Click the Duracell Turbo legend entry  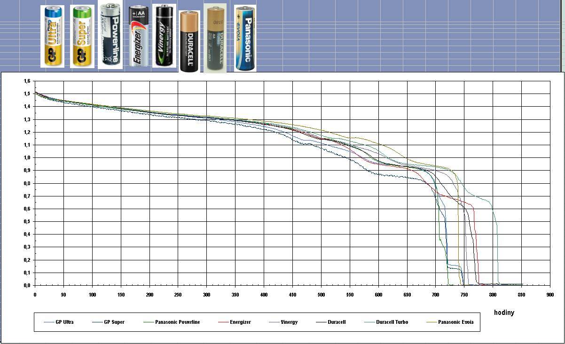pos(386,322)
